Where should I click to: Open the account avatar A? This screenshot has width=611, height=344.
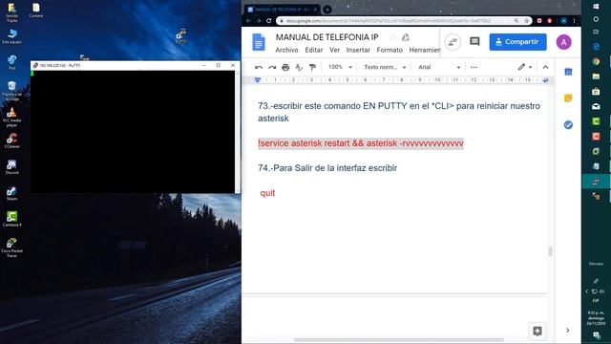[563, 42]
